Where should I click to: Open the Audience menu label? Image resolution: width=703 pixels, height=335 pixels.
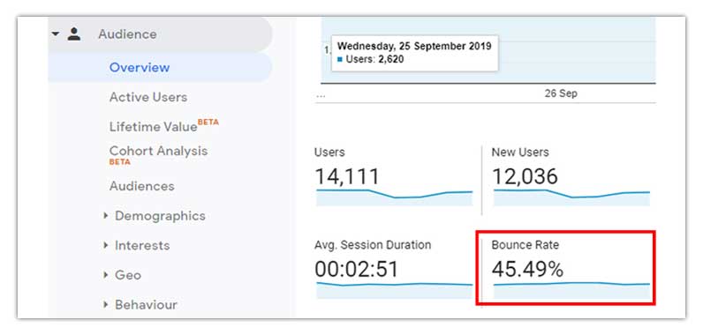coord(127,34)
